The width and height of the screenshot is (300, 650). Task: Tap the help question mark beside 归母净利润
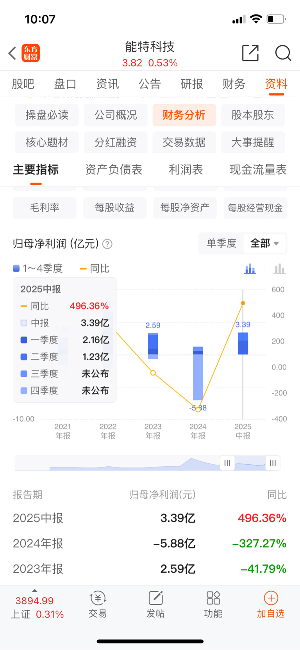pos(107,244)
